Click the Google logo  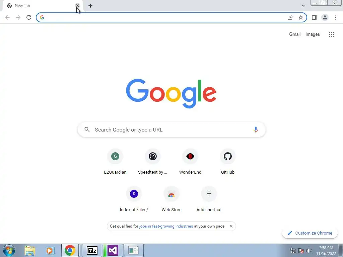171,94
